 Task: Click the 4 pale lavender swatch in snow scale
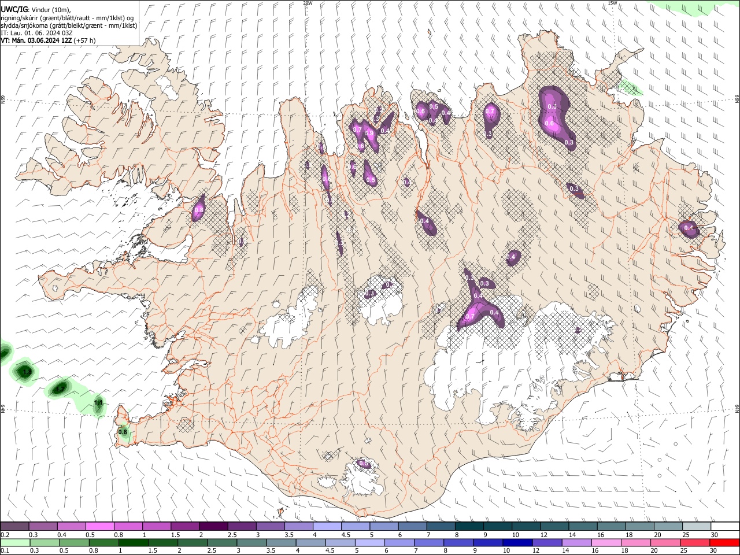(327, 527)
